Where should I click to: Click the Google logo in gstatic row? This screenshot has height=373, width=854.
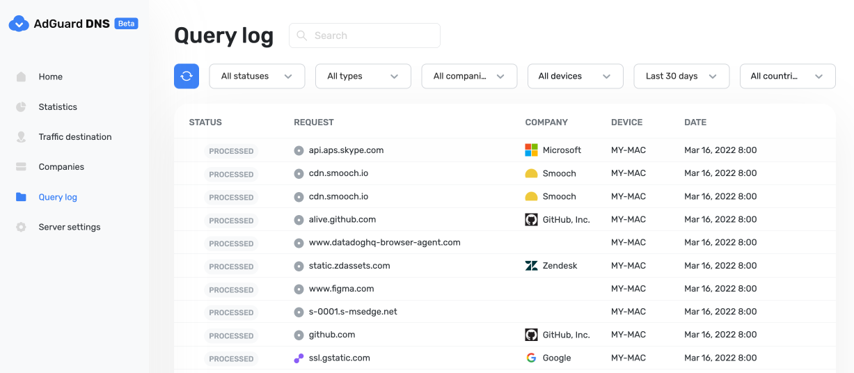(531, 358)
